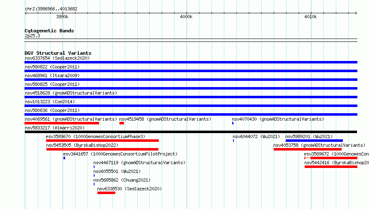Click the blue bar under nsv580825
Screen dimensions: 369x209
tap(191, 88)
